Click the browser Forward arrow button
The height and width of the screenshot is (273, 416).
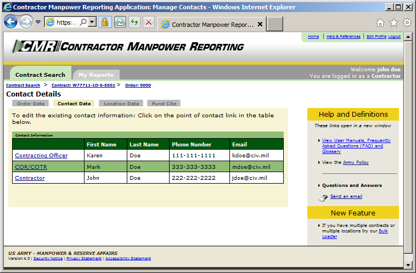point(26,22)
